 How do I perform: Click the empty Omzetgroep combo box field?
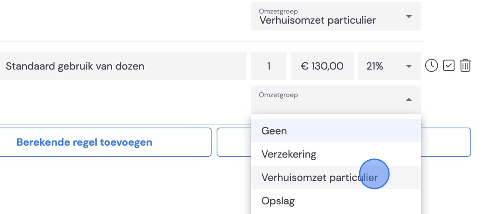[x=336, y=100]
